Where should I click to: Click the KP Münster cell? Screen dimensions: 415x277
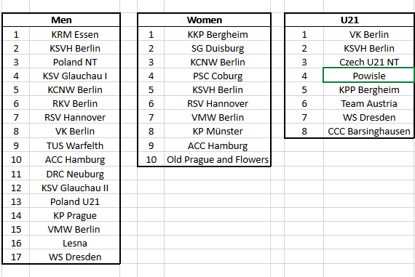[x=217, y=131]
